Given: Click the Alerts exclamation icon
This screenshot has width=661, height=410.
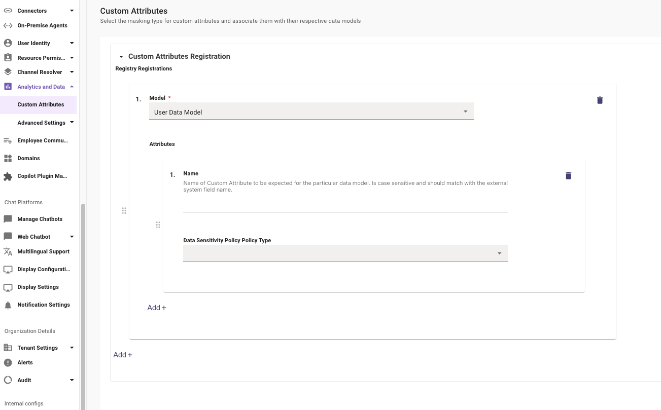Looking at the screenshot, I should (8, 362).
